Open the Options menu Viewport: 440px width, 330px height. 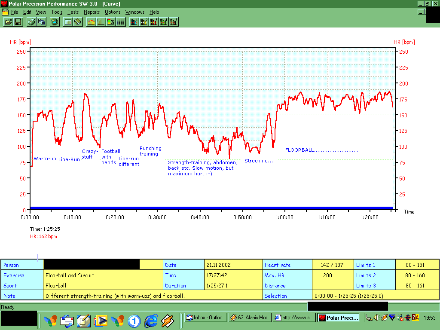coord(113,12)
